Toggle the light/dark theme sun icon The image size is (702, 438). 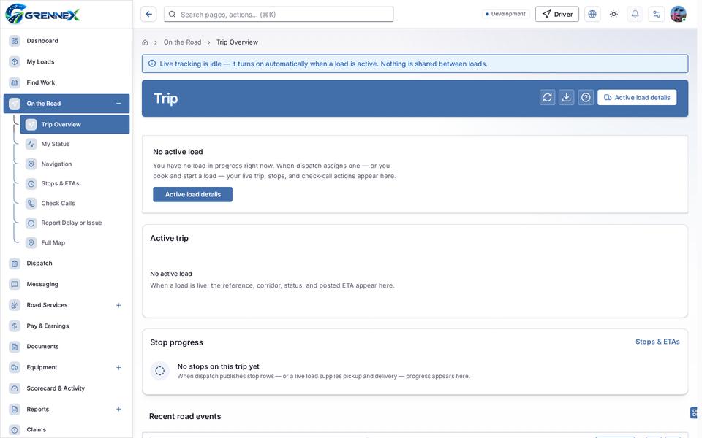pyautogui.click(x=614, y=15)
